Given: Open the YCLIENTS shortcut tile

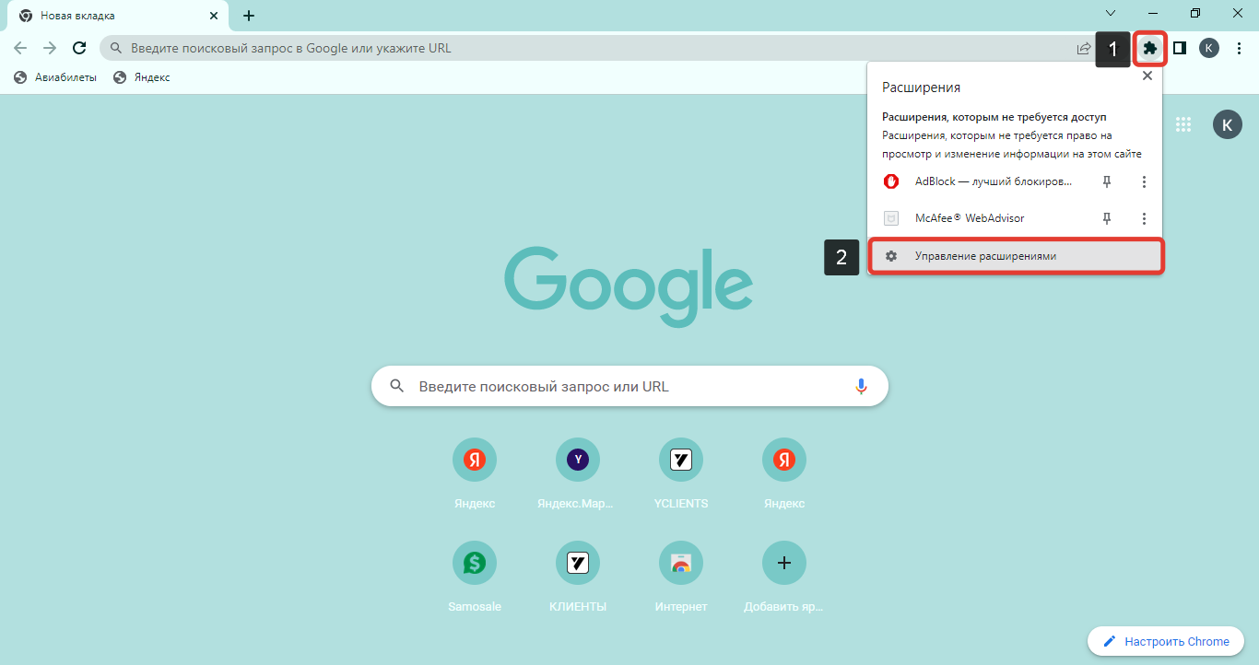Looking at the screenshot, I should [681, 460].
